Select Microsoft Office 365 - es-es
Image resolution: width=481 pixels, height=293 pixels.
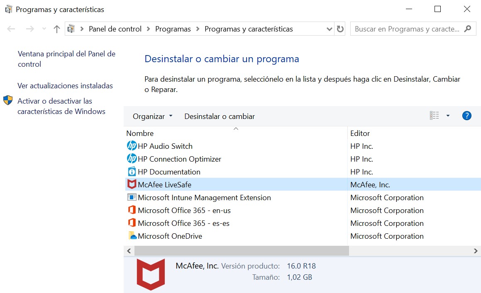coord(303,223)
